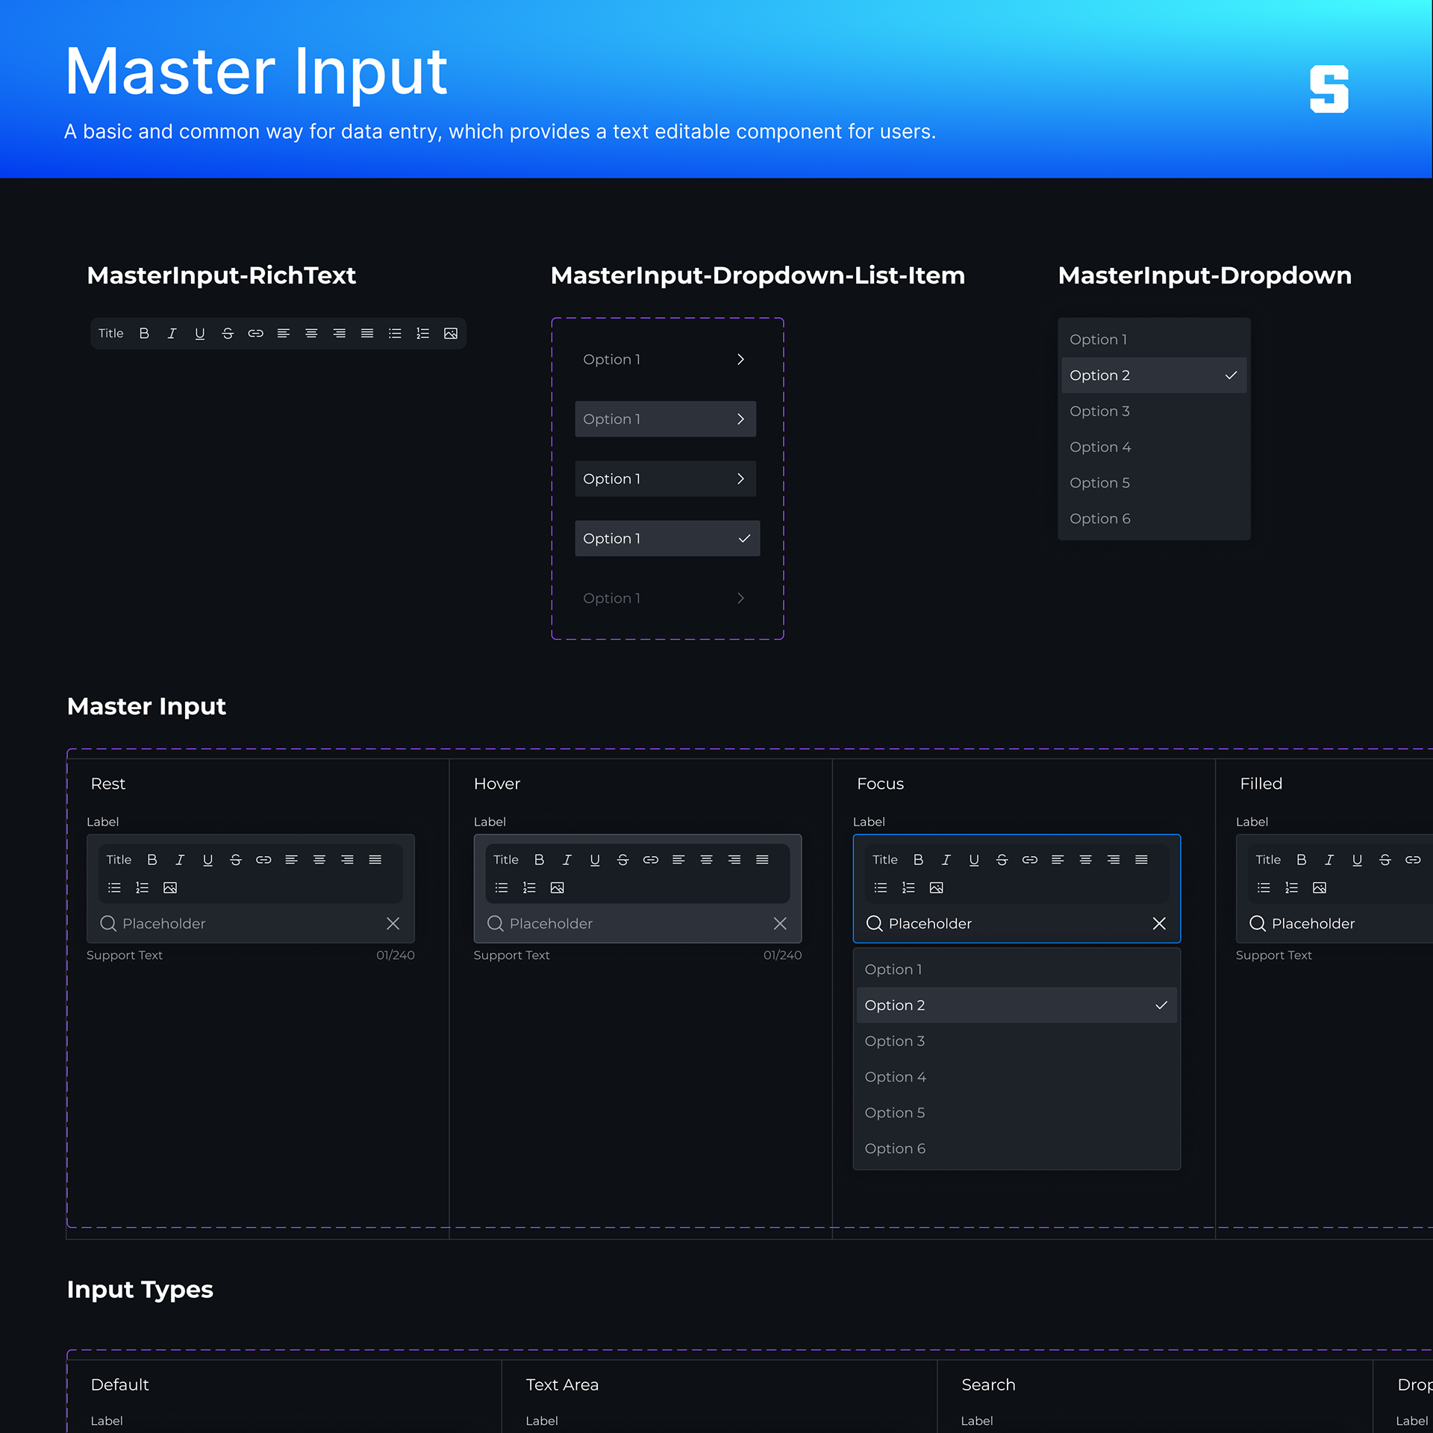The image size is (1433, 1433).
Task: Select checked Option 2 in Focus dropdown
Action: click(1016, 1005)
